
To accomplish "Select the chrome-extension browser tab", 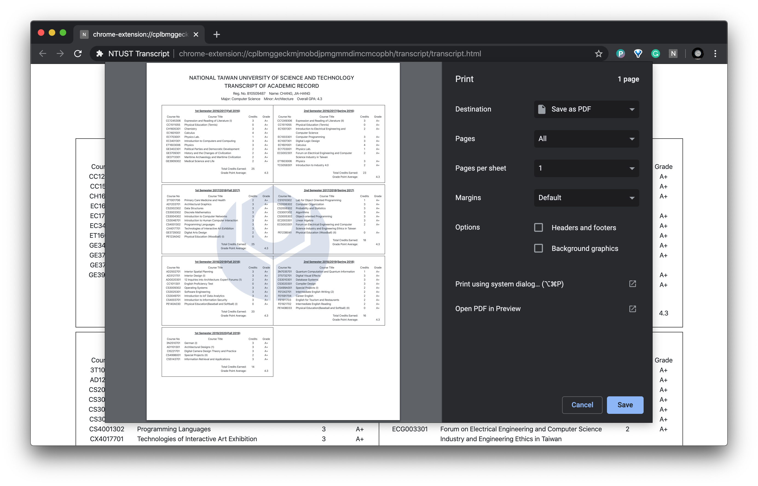I will click(139, 34).
